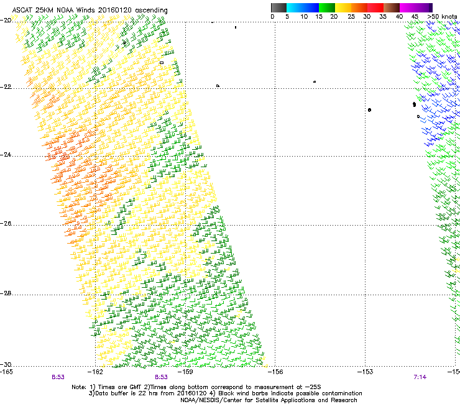Click the orange 25-30 knots legend color
460x404 pixels.
pos(359,7)
